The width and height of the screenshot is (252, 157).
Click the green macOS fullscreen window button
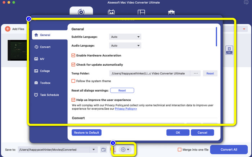(x=14, y=3)
